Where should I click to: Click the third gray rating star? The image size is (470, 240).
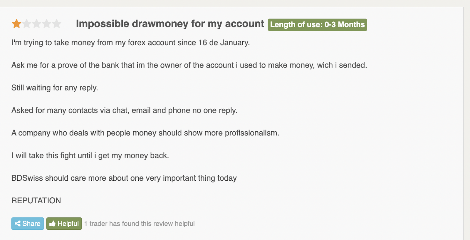coord(36,24)
